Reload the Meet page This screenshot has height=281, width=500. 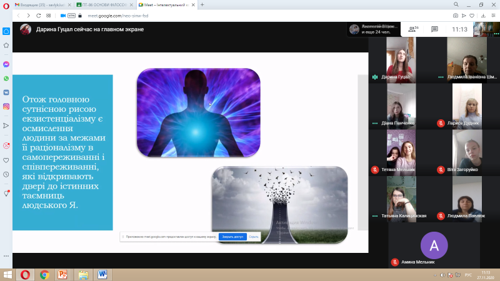39,16
